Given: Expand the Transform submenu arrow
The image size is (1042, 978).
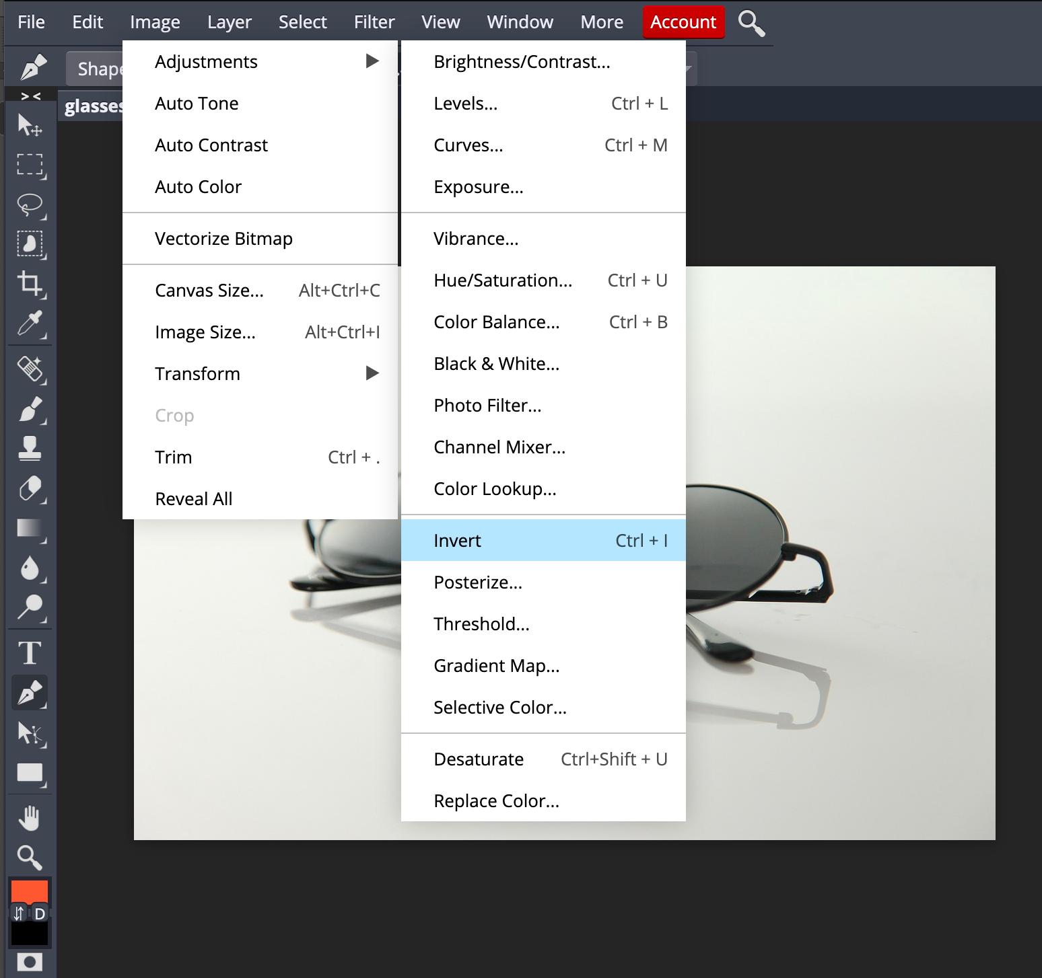Looking at the screenshot, I should click(372, 373).
